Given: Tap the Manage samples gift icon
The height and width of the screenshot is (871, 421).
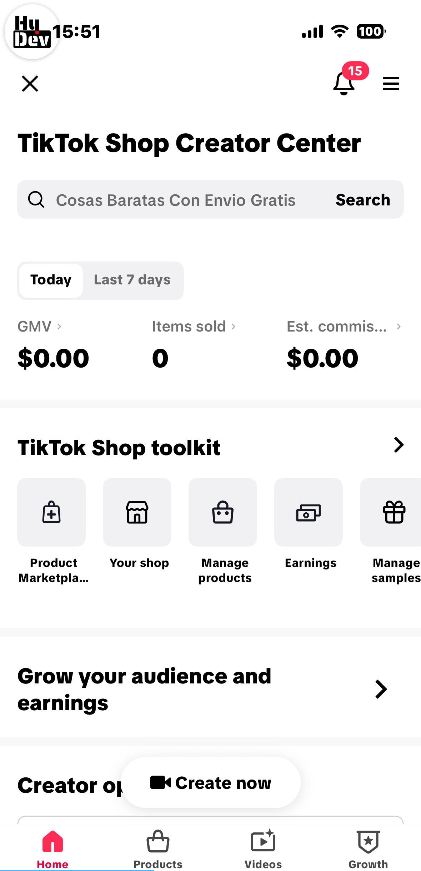Looking at the screenshot, I should [394, 512].
